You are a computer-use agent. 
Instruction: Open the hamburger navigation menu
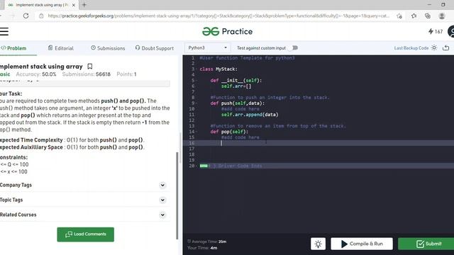pyautogui.click(x=4, y=31)
